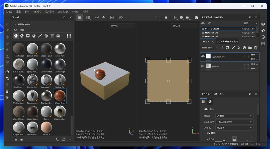Toggle visibility of Material_36 texture set
270x149 pixels.
[203, 33]
